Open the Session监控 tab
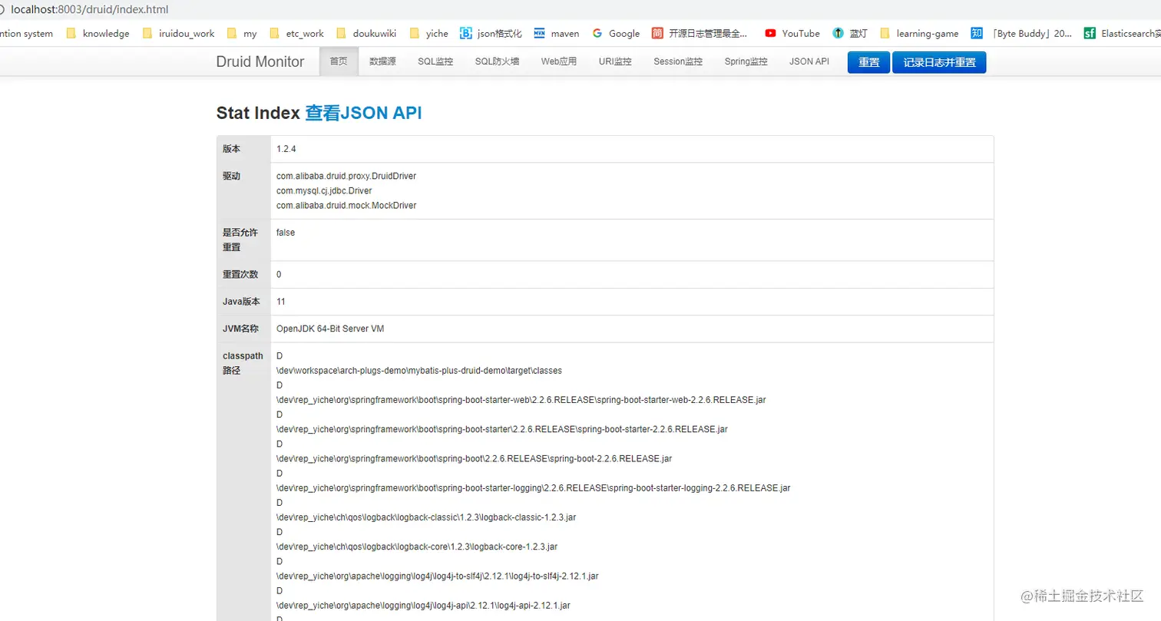 pos(678,61)
